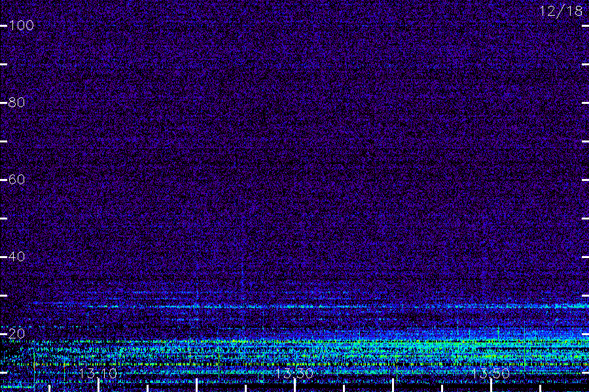Viewport: 589px width, 392px height.
Task: Click the 13:10 time label
Action: pos(98,374)
